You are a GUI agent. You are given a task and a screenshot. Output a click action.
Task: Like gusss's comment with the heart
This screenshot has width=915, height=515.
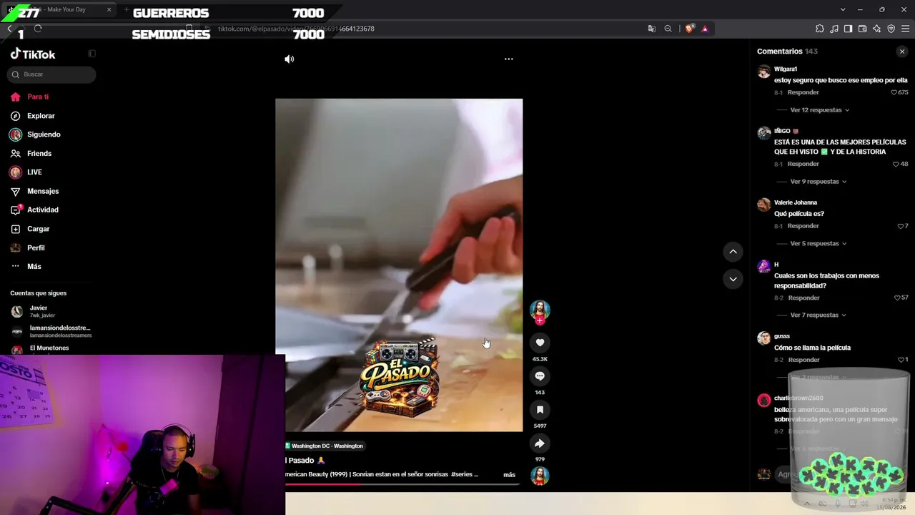901,360
